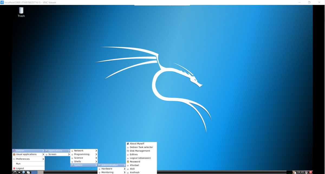Viewport: 325px width, 174px height.
Task: Launch Debian Task selector
Action: [x=141, y=147]
